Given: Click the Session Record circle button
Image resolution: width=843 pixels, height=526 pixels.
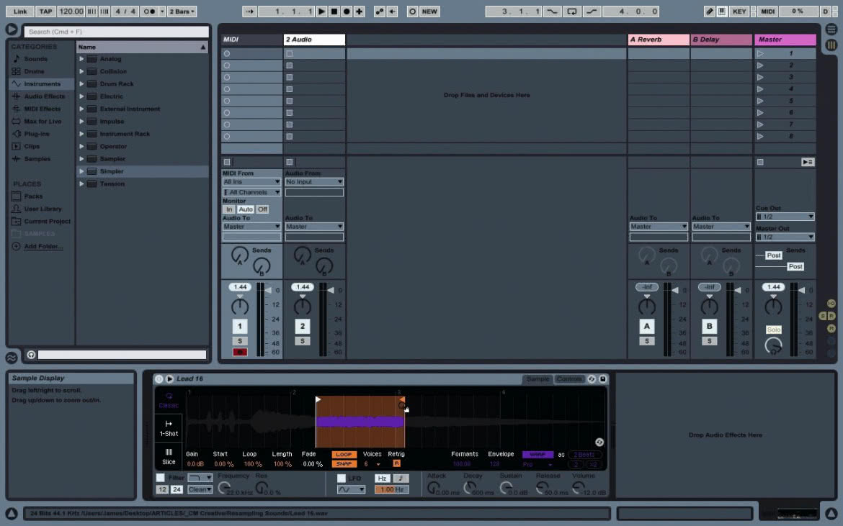Looking at the screenshot, I should (x=412, y=12).
